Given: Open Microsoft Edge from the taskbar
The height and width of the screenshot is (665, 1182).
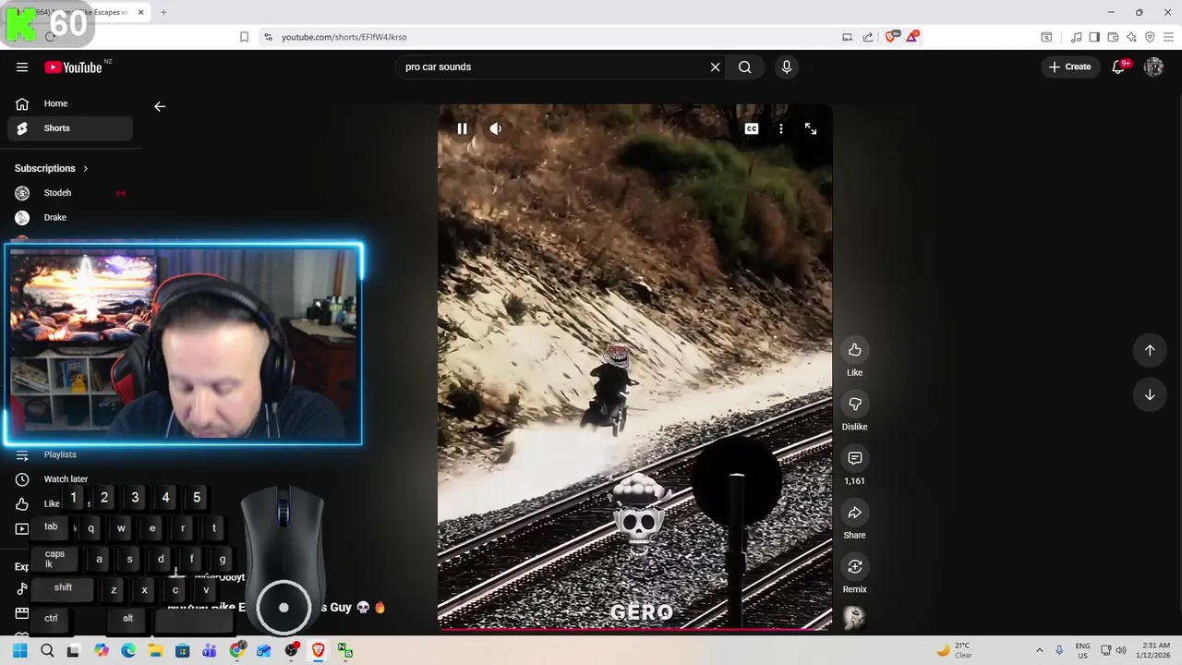Looking at the screenshot, I should coord(128,651).
